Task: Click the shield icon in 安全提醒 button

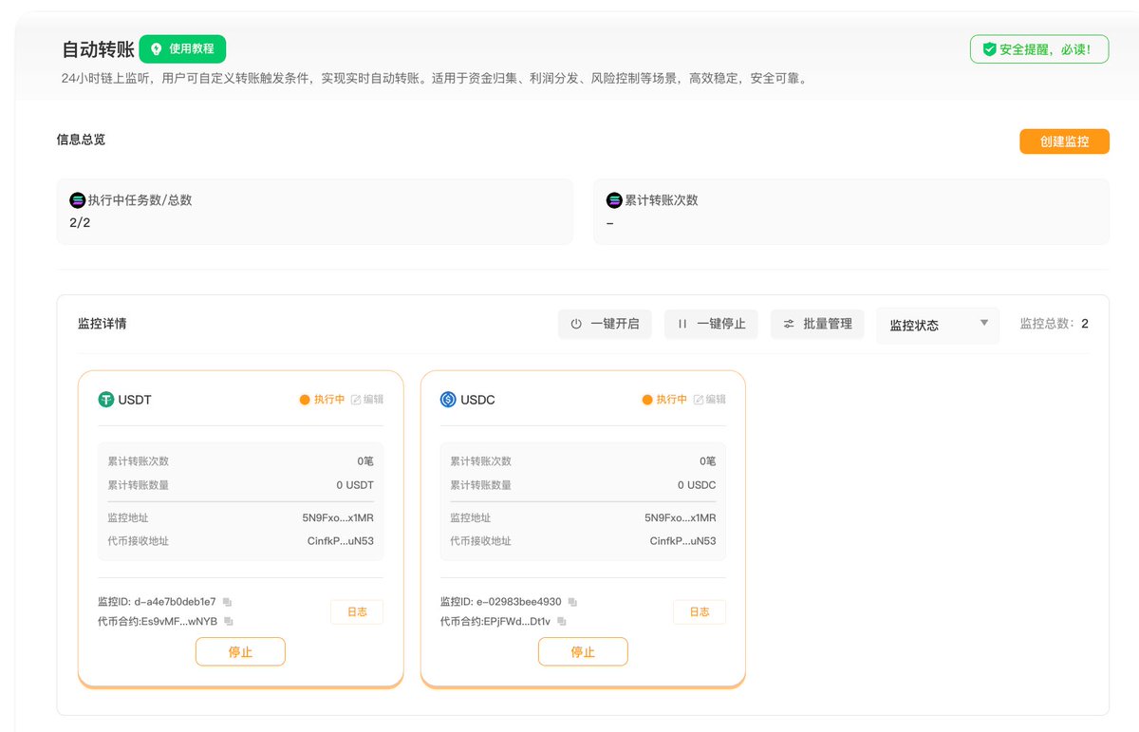Action: pyautogui.click(x=989, y=48)
